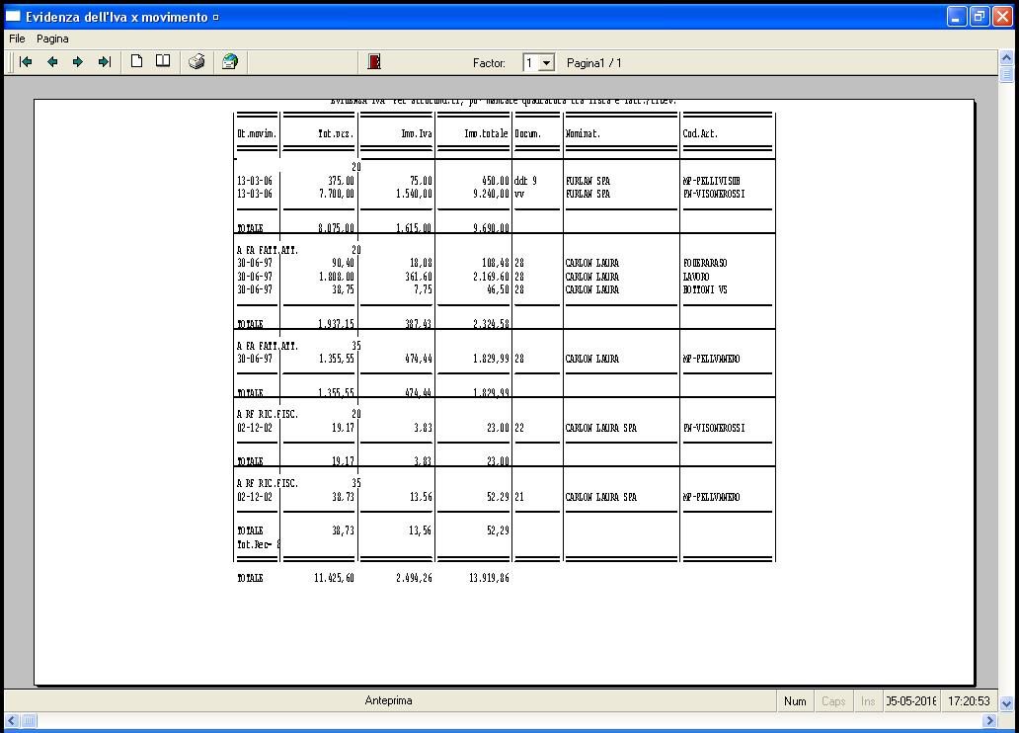
Task: Click the subtotal 2.324,58
Action: click(x=492, y=324)
